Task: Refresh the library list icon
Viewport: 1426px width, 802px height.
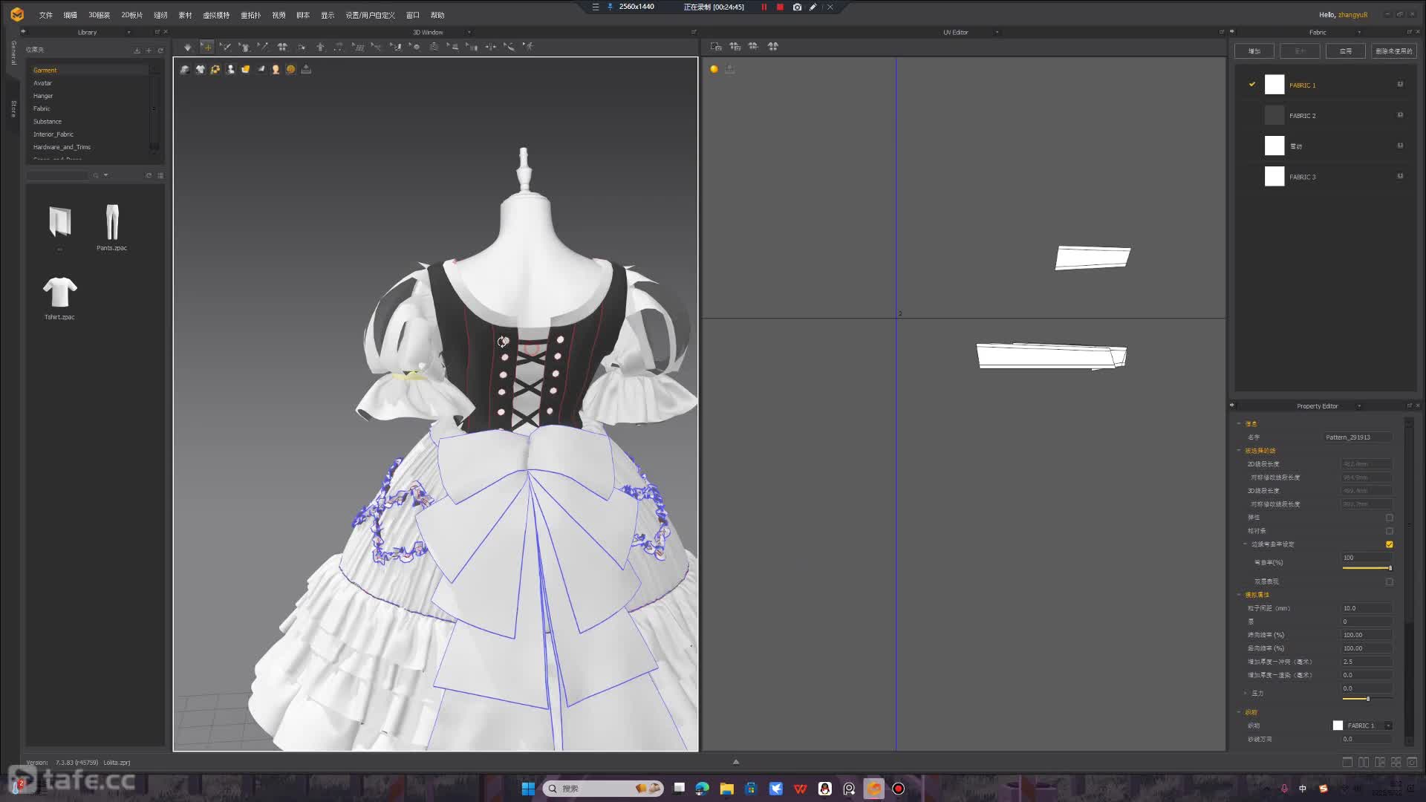Action: point(149,175)
